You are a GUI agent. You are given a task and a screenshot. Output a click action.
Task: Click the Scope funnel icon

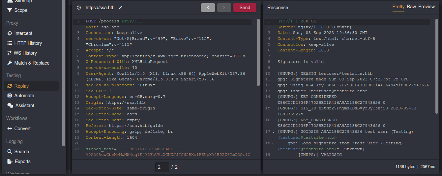click(9, 10)
